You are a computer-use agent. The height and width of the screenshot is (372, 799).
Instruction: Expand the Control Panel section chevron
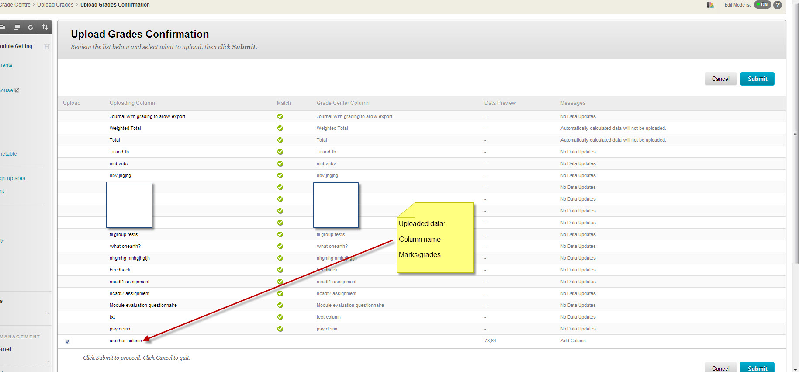pos(48,362)
